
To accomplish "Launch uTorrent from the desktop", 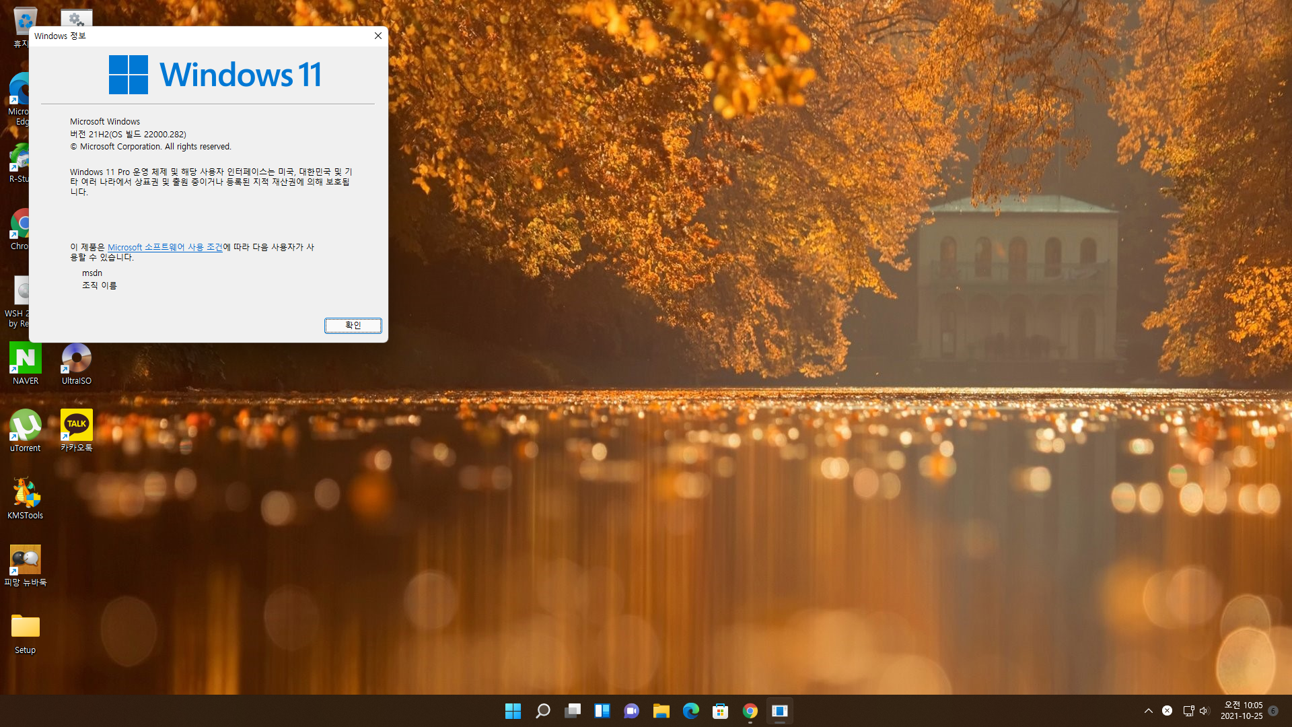I will pos(26,431).
